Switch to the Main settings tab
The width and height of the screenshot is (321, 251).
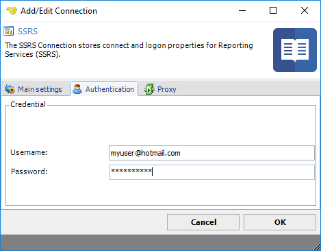pos(36,89)
